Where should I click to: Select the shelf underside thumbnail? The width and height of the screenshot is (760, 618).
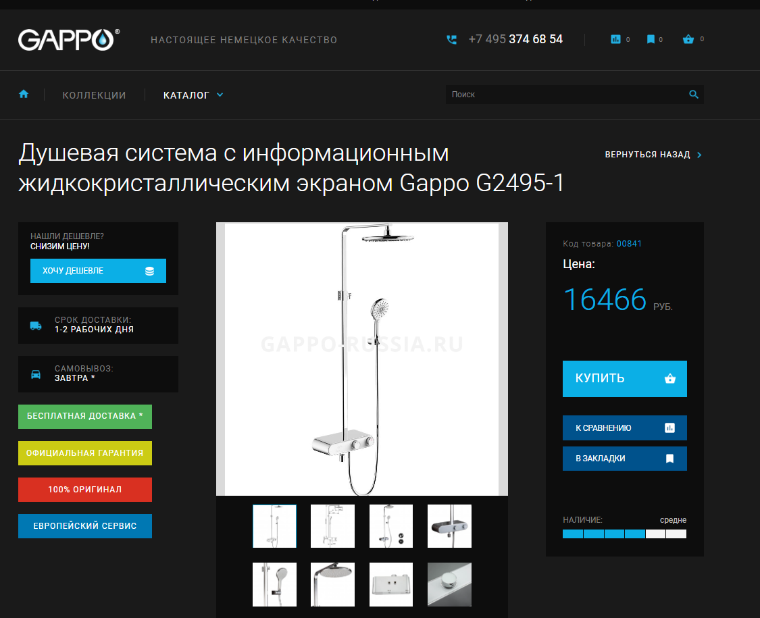[x=390, y=584]
